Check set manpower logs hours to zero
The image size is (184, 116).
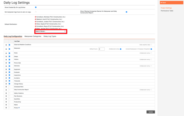(x=36, y=12)
